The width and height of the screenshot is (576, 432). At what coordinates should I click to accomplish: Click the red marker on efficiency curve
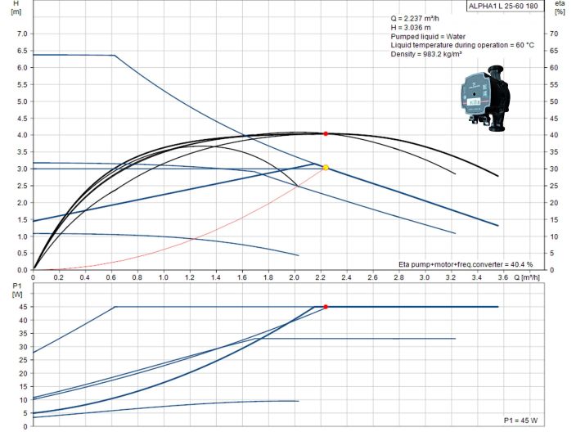pos(326,133)
